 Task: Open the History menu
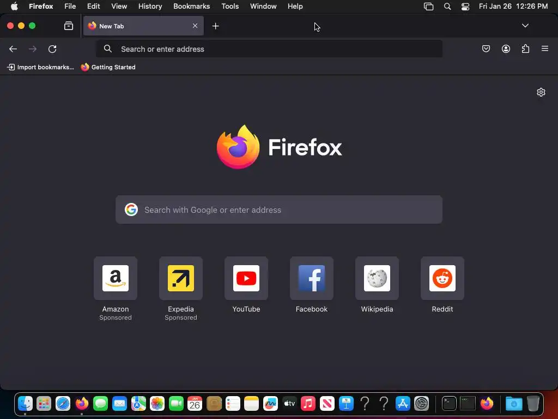pyautogui.click(x=150, y=7)
